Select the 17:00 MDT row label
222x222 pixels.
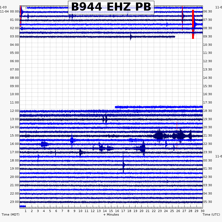coord(14,152)
